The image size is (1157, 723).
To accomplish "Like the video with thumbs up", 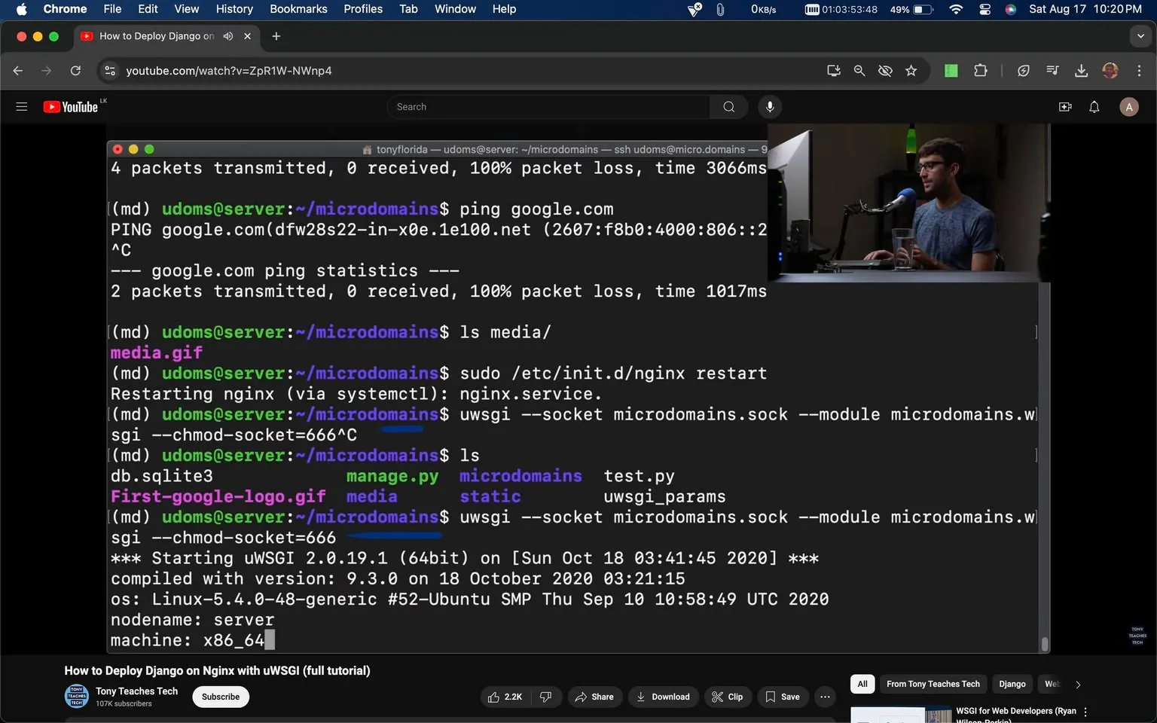I will pos(505,697).
